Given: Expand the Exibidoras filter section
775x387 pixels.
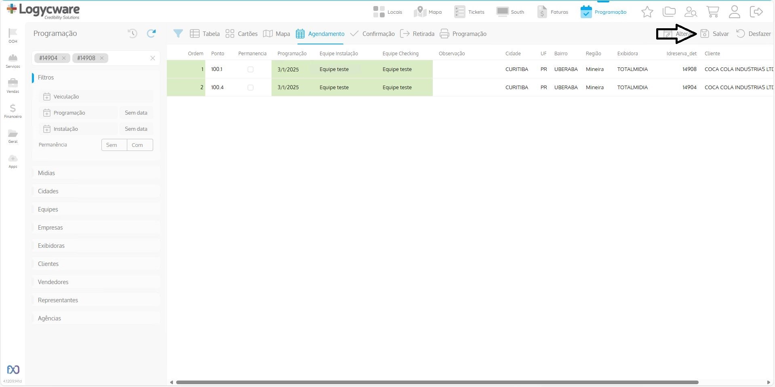Looking at the screenshot, I should pyautogui.click(x=96, y=246).
